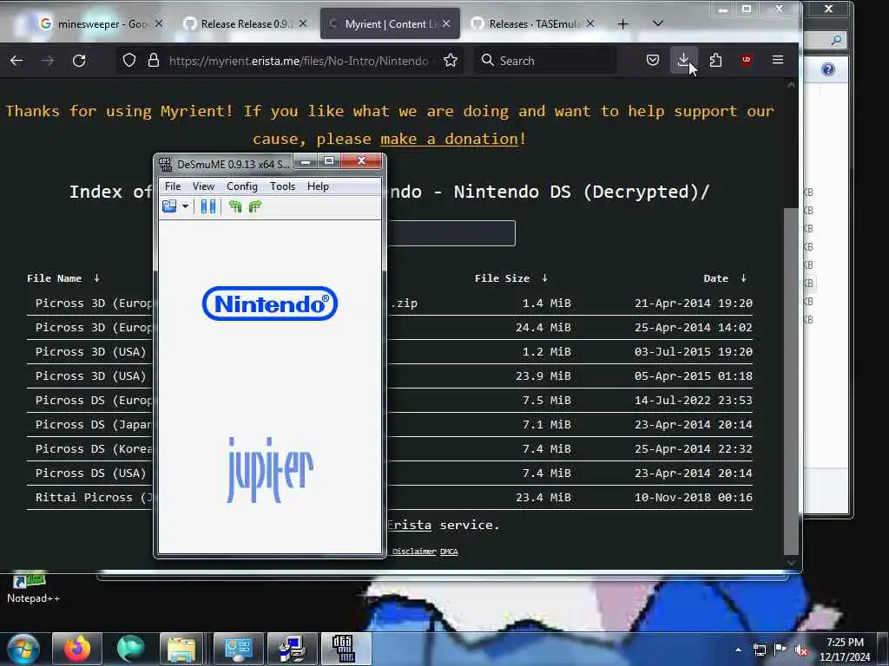Click the Firefox page vertical scrollbar
889x666 pixels.
791,381
